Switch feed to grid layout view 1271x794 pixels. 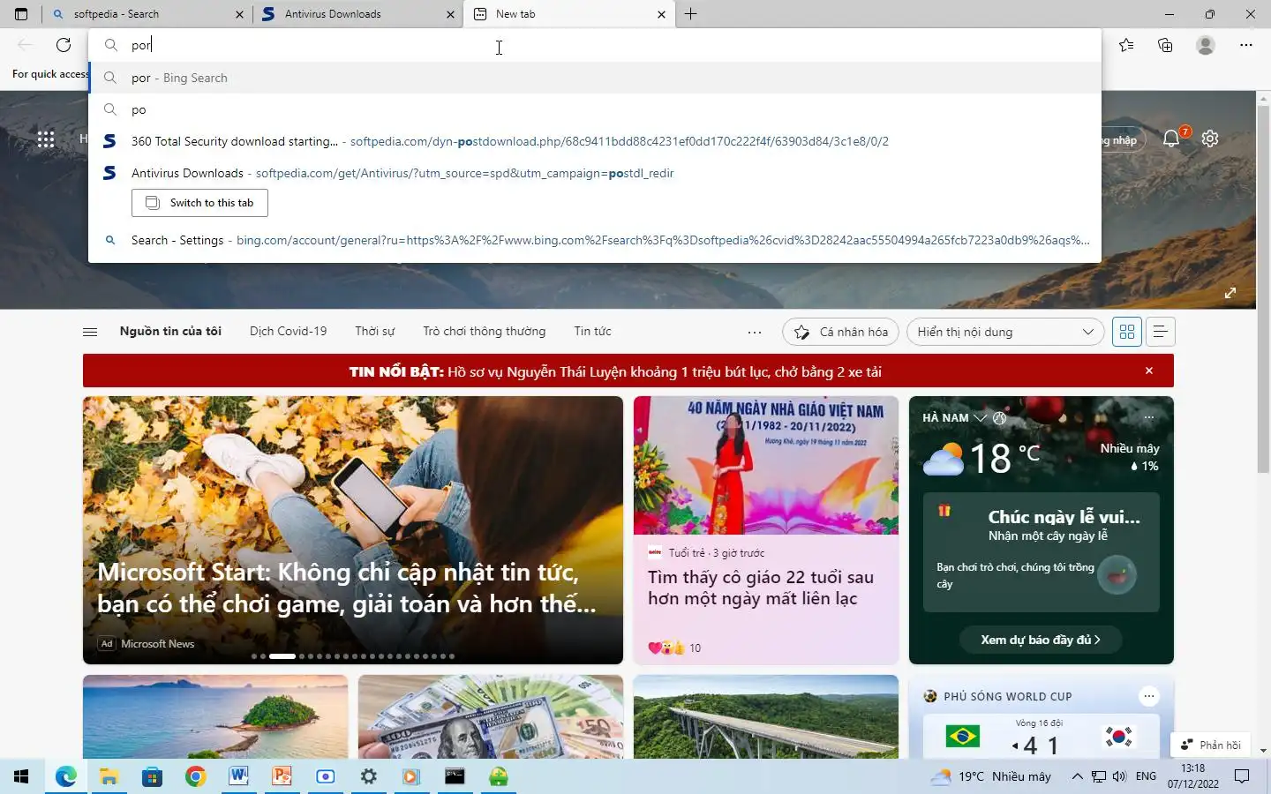click(x=1127, y=332)
